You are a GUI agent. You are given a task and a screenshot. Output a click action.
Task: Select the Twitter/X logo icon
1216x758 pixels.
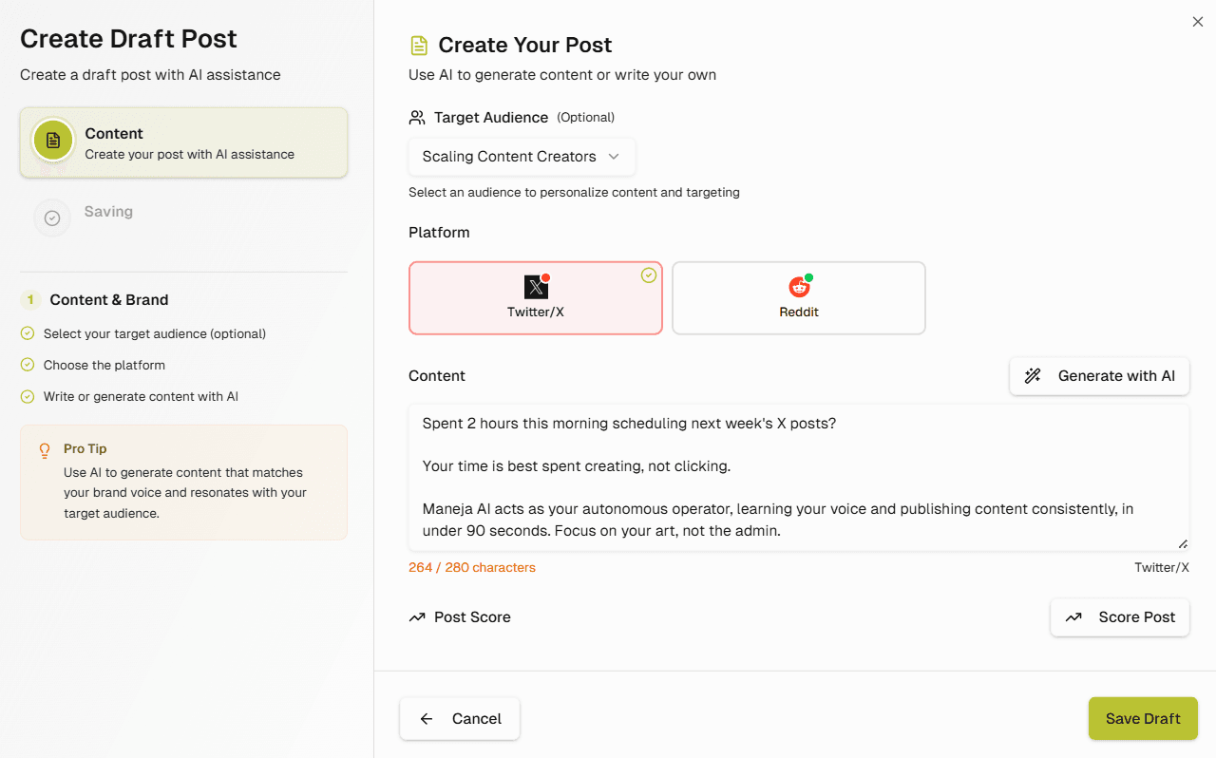point(535,286)
